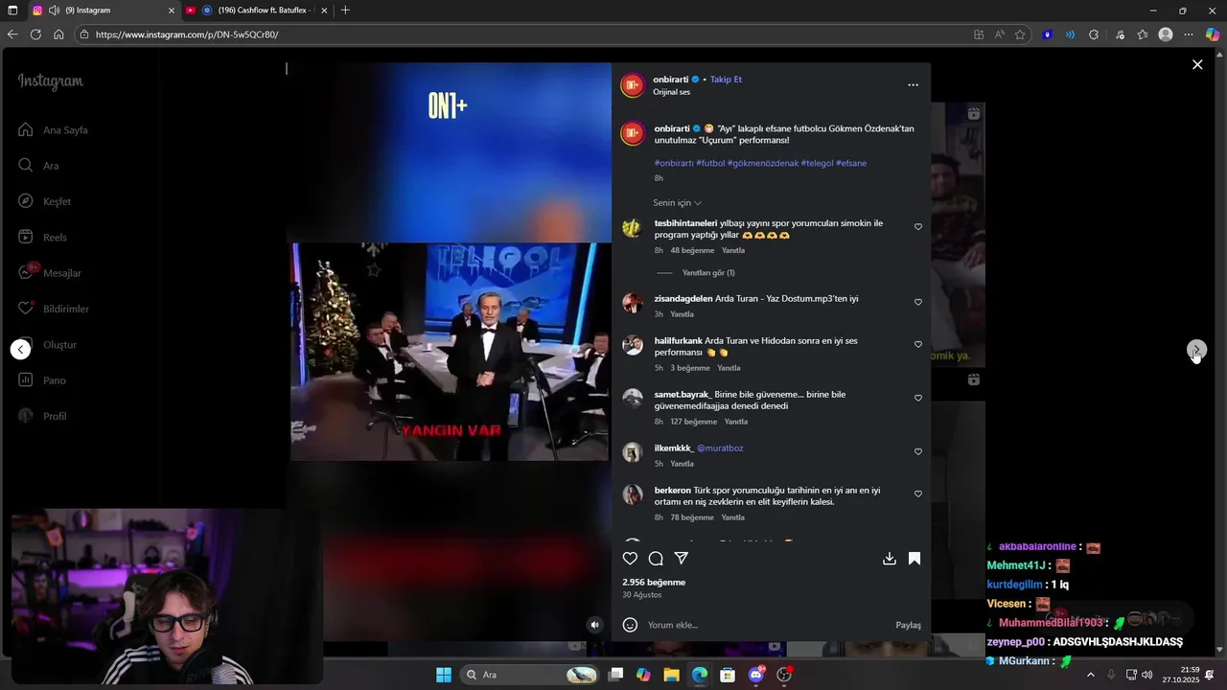This screenshot has width=1227, height=690.
Task: Open post options three-dot menu
Action: [914, 85]
